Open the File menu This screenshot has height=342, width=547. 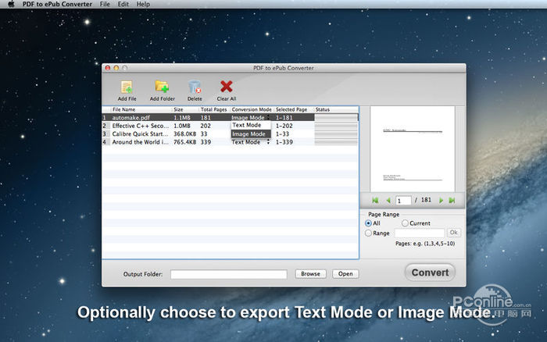pyautogui.click(x=105, y=4)
